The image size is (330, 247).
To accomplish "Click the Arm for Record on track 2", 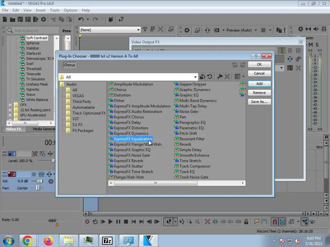I will pyautogui.click(x=34, y=174).
